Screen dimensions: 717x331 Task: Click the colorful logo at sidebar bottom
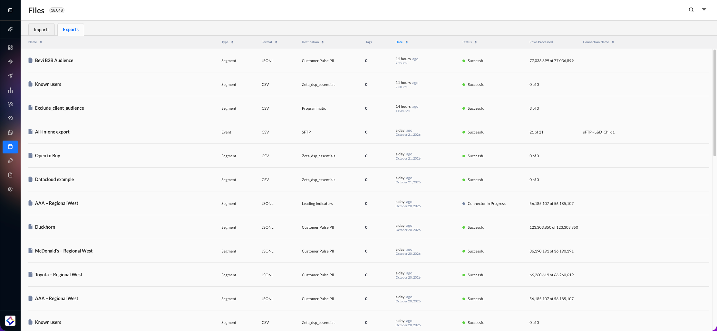tap(10, 320)
